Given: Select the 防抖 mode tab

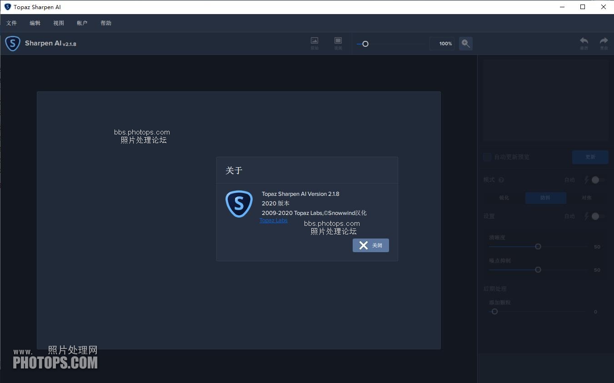Looking at the screenshot, I should pyautogui.click(x=545, y=198).
